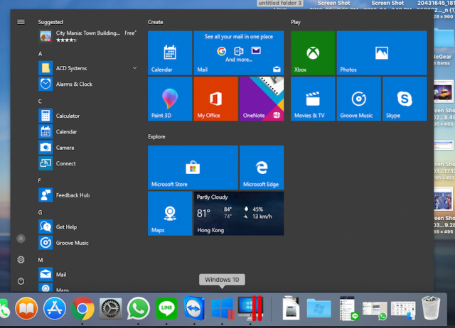Open Parallels Desktop in the Dock
Image resolution: width=455 pixels, height=328 pixels.
point(250,309)
